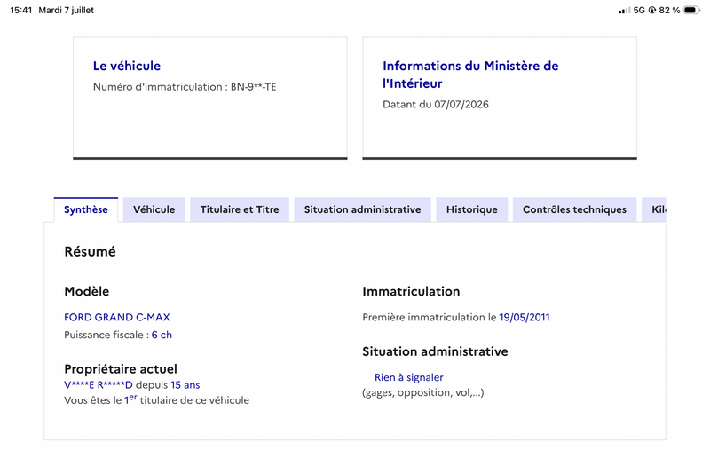Click the Rien à signaler status
Screen dimensions: 710x466
click(409, 377)
